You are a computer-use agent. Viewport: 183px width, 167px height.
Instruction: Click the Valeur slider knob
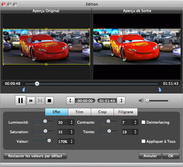(49, 140)
